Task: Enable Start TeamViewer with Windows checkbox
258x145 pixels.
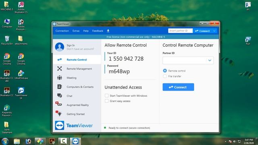Action: coord(106,95)
